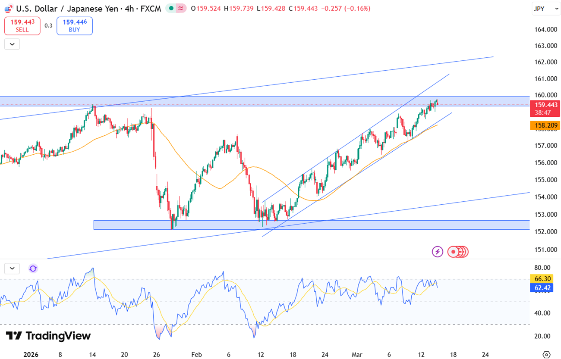
Task: Select the orange 158.209 moving average label
Action: (544, 125)
